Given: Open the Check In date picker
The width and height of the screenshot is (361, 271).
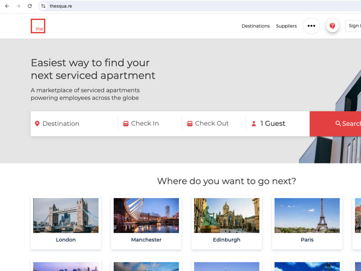Looking at the screenshot, I should tap(150, 124).
